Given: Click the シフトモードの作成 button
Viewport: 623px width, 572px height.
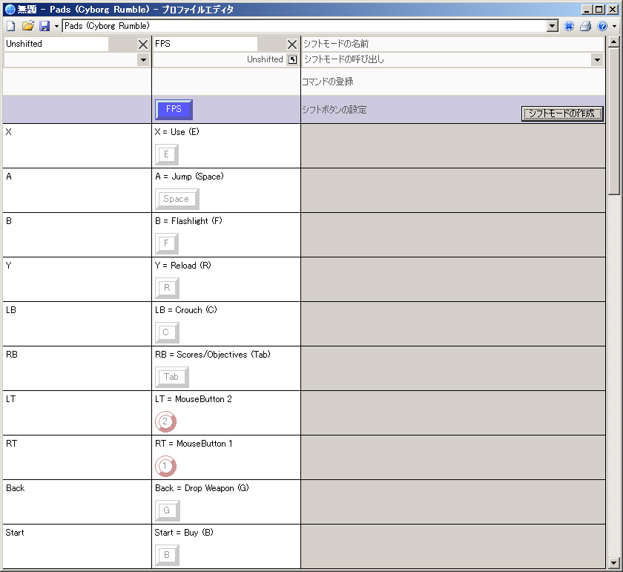Looking at the screenshot, I should pyautogui.click(x=562, y=114).
